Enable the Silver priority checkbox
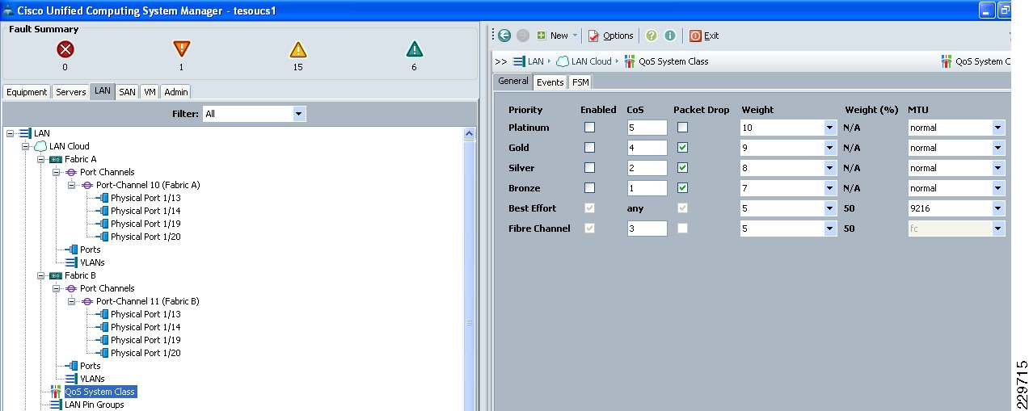Screen dimensions: 1029x411 [x=589, y=168]
